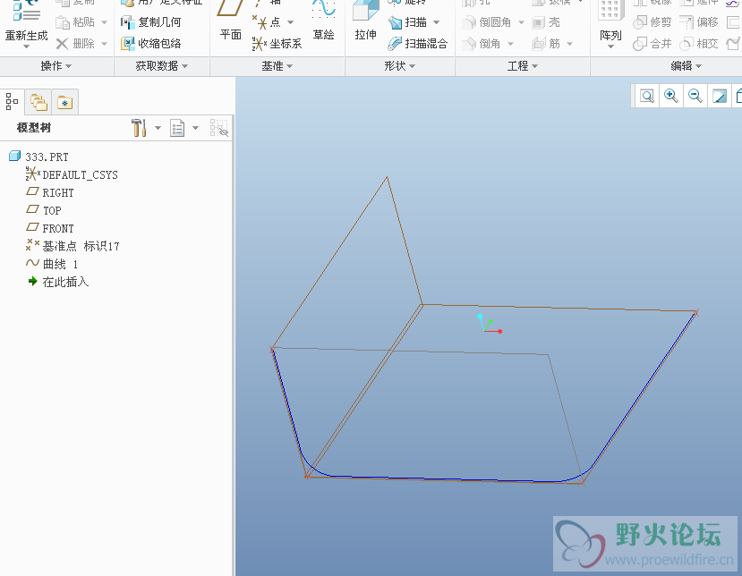Expand the 筋 dropdown arrow
This screenshot has height=576, width=742.
[570, 44]
